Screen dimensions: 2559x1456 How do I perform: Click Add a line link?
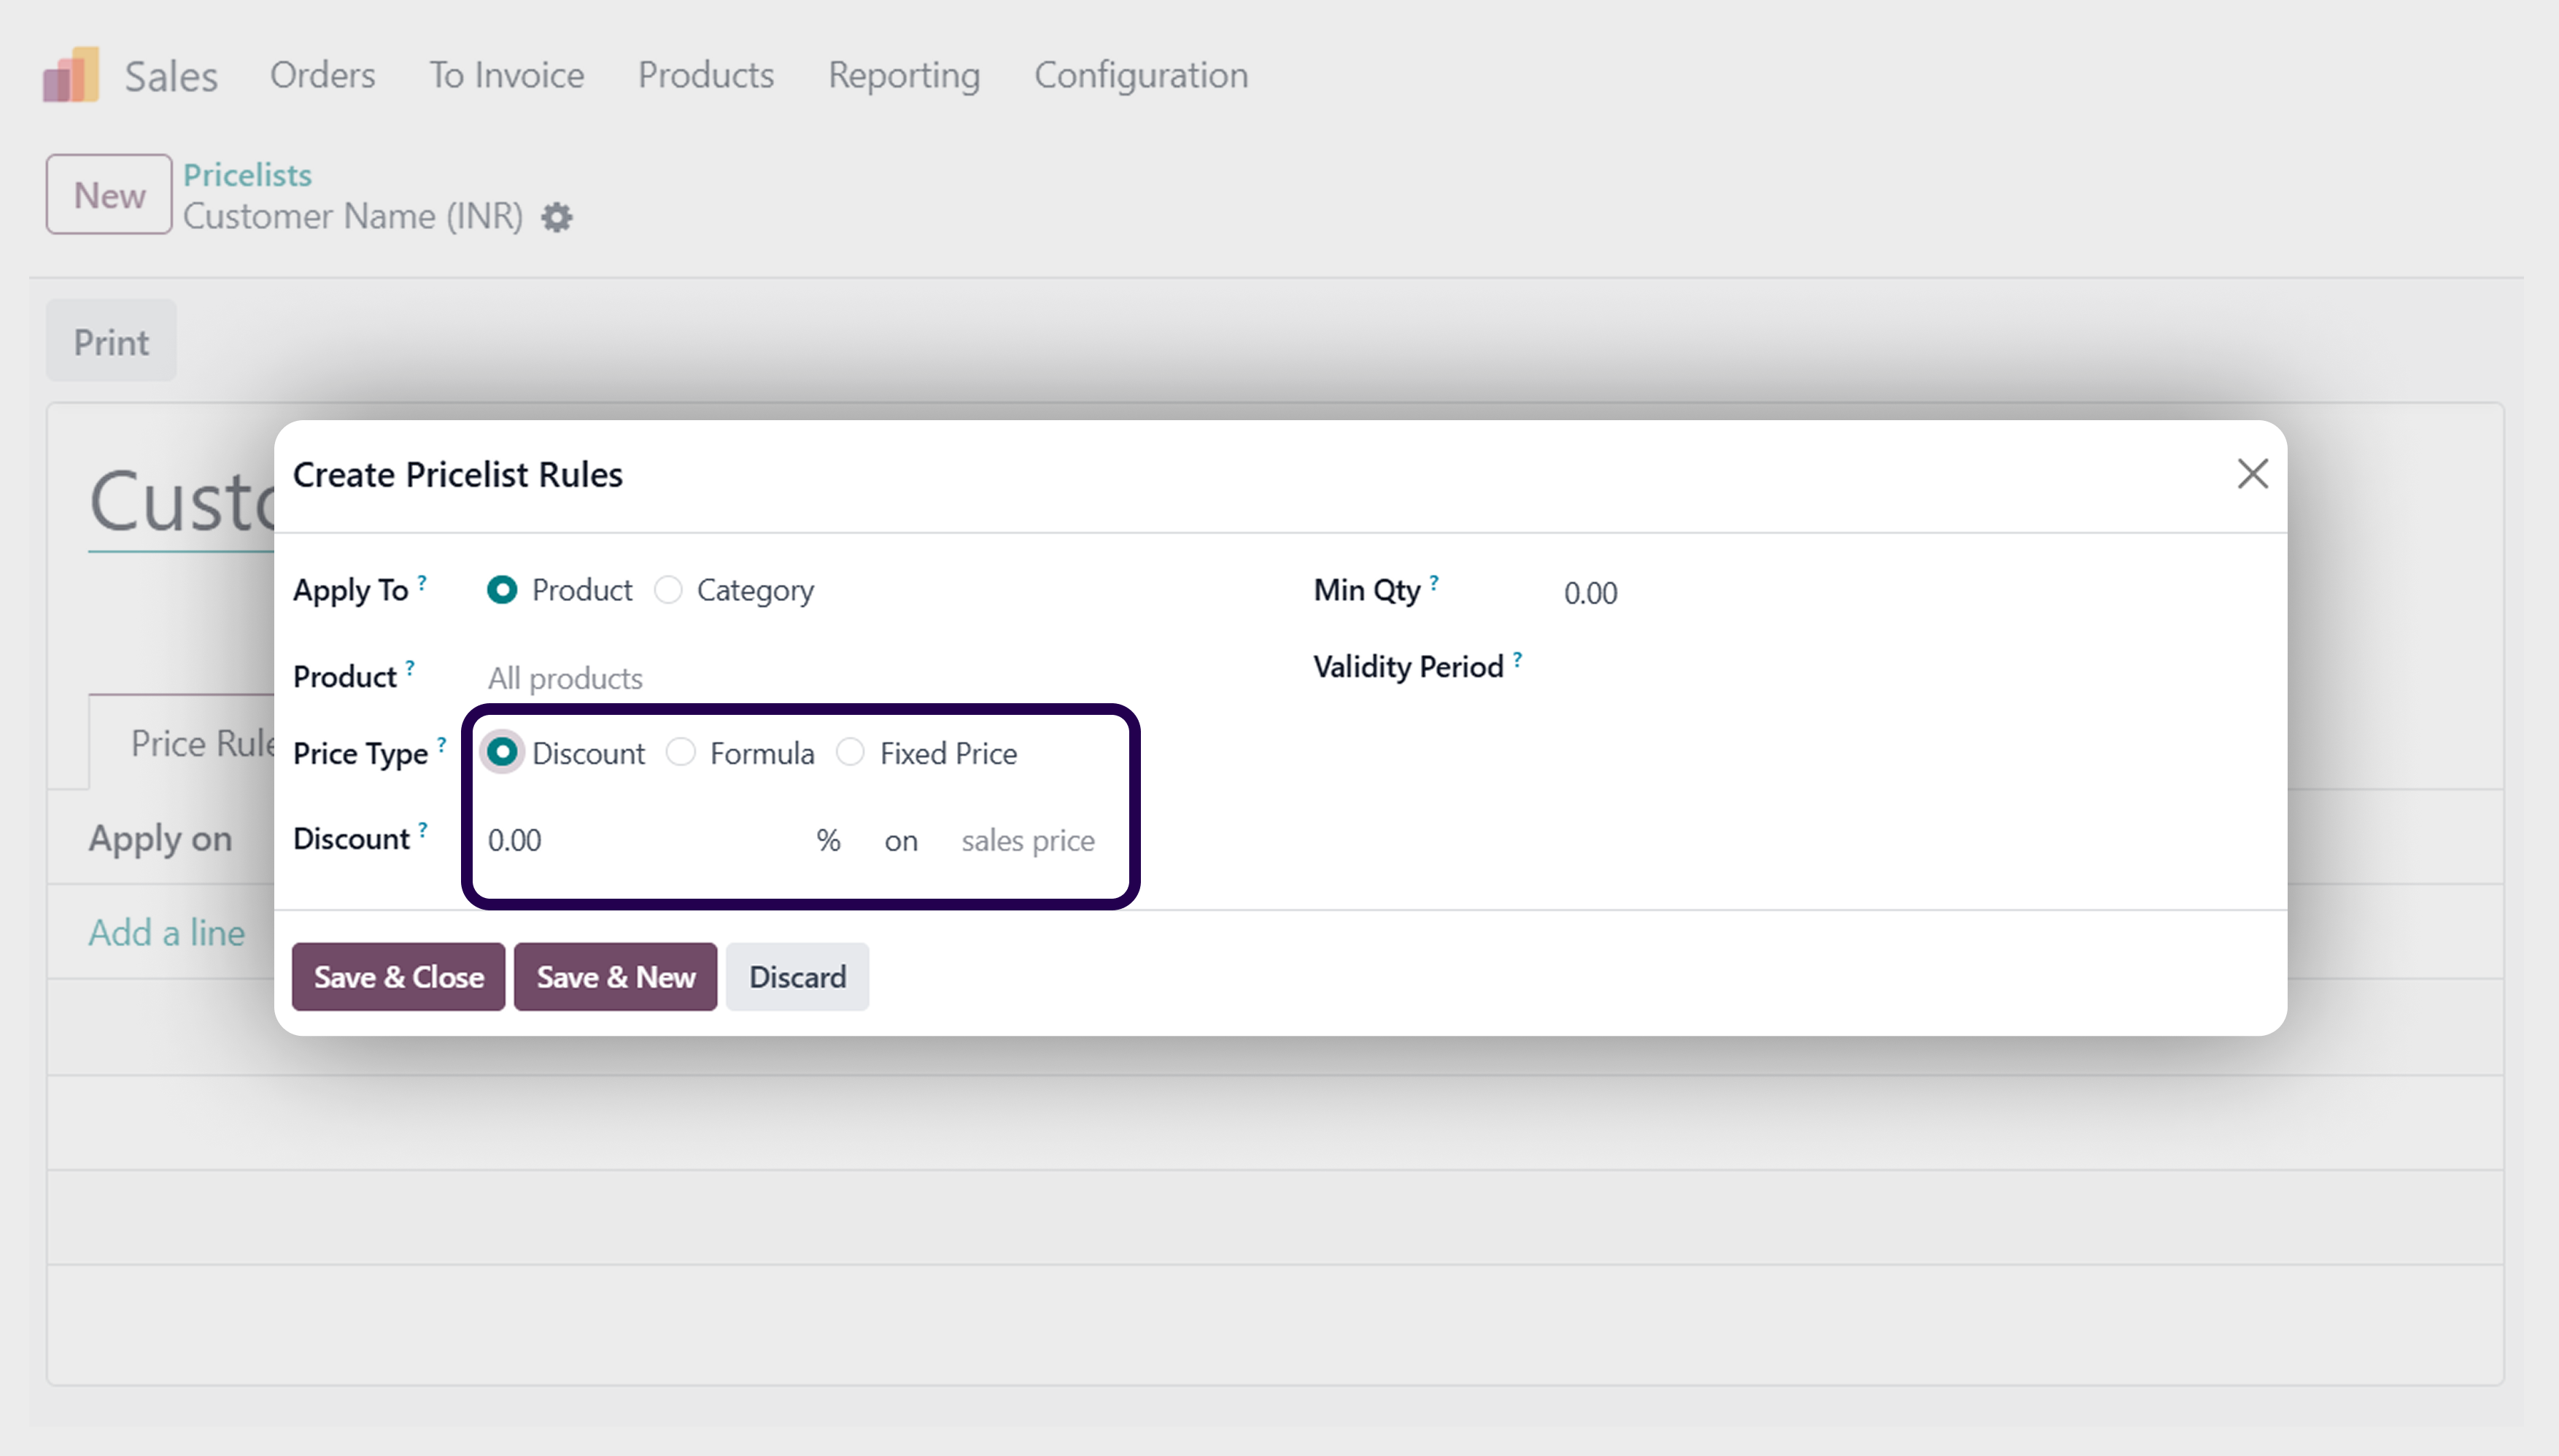click(166, 933)
